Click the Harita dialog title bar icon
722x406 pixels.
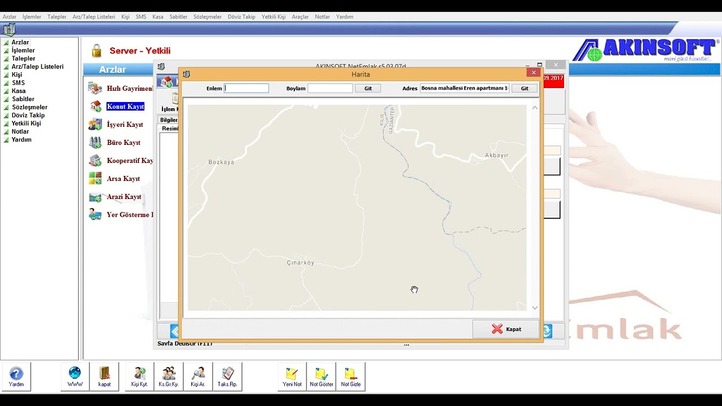[x=187, y=74]
